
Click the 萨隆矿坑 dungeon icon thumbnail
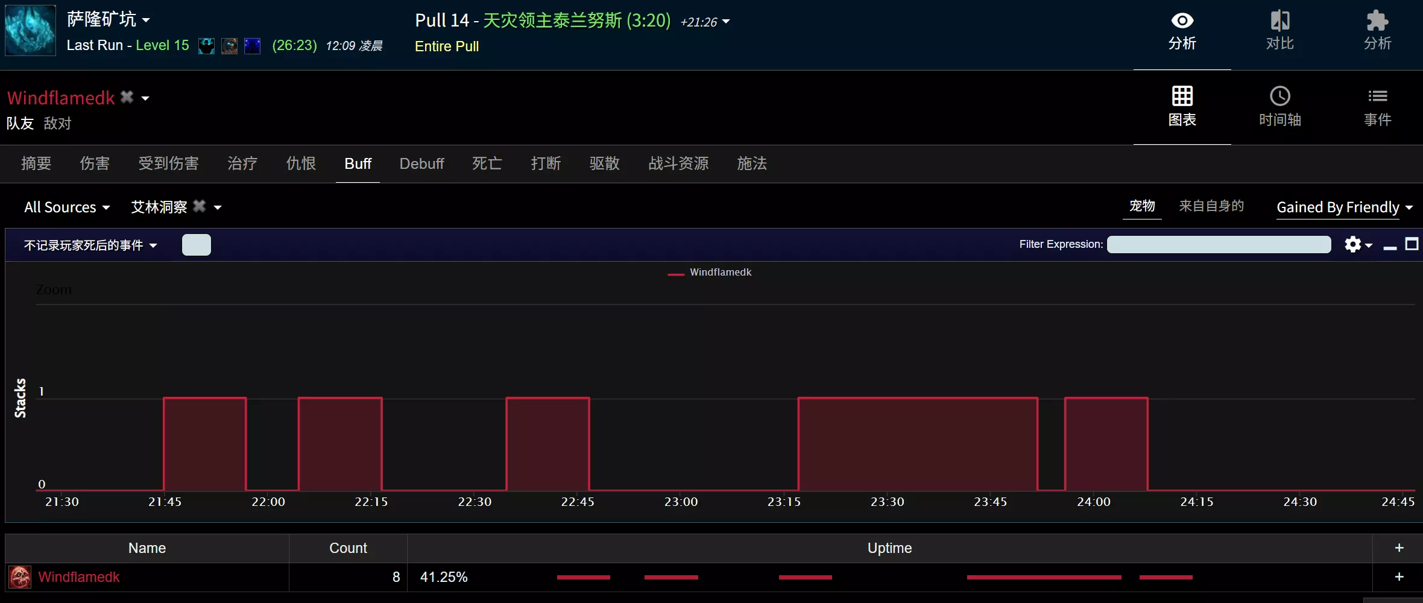coord(29,30)
